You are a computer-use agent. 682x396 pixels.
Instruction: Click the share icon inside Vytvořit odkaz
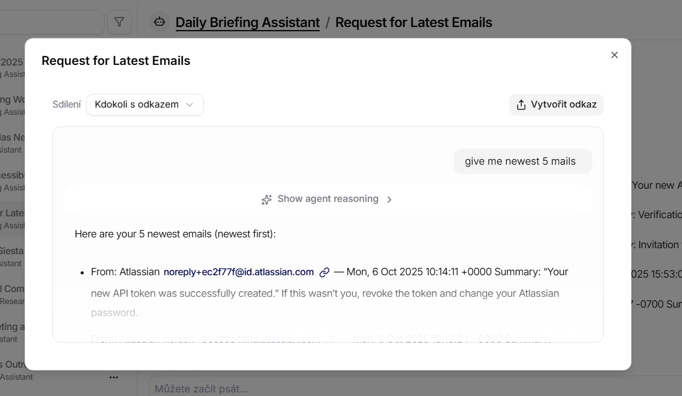[x=521, y=105]
